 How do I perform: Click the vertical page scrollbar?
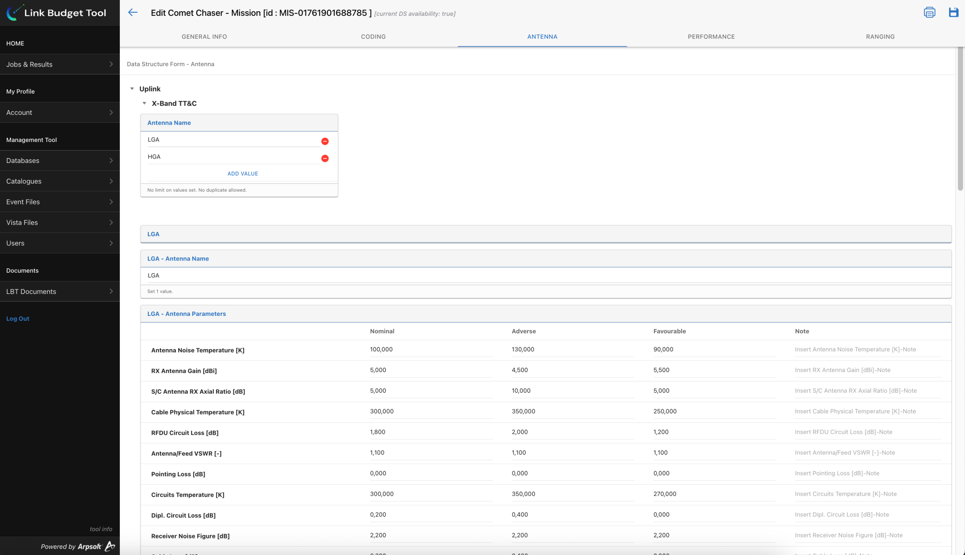(960, 118)
